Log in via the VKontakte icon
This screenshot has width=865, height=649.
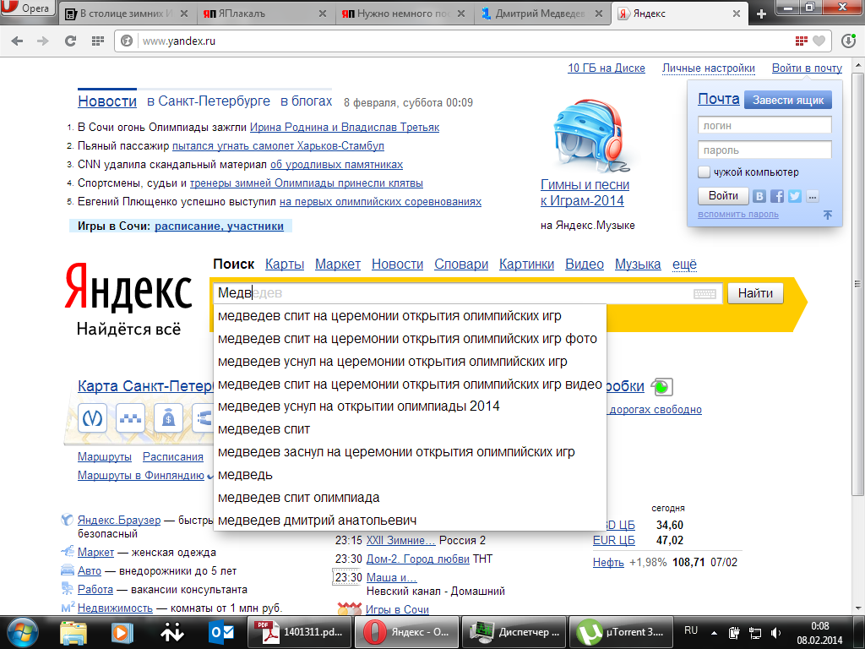coord(759,196)
